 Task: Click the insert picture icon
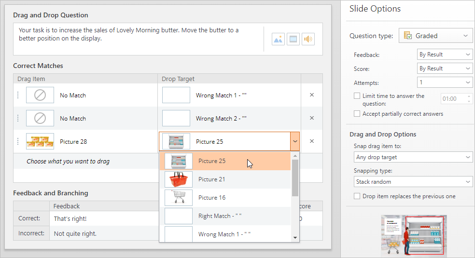coord(278,40)
